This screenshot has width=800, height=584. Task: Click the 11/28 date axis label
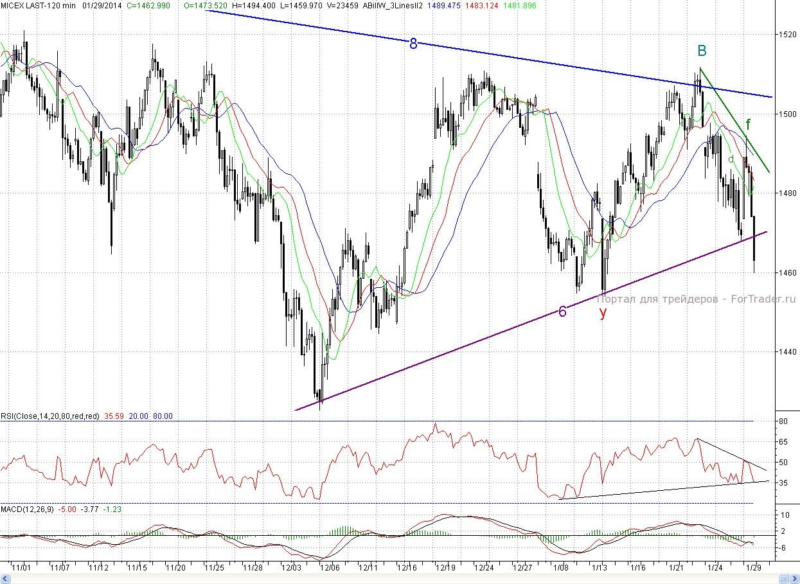(x=253, y=568)
